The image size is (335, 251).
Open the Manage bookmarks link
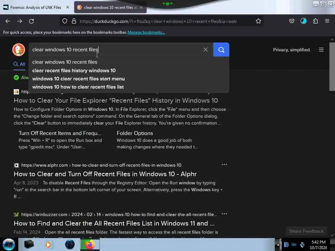tap(146, 32)
